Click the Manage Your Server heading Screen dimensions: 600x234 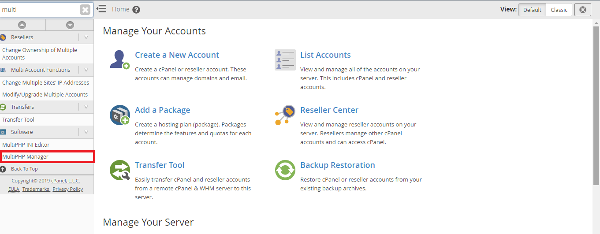point(148,223)
